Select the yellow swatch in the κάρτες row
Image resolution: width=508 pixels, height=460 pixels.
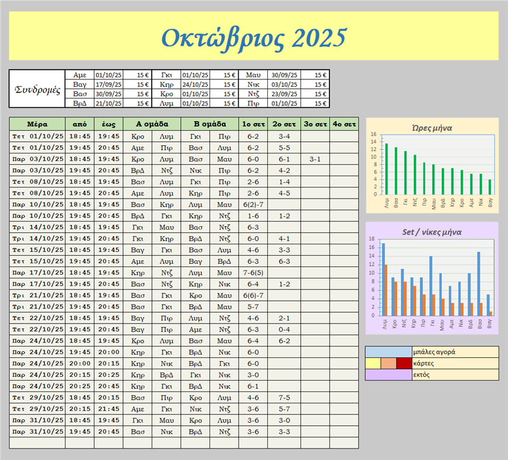[x=373, y=364]
